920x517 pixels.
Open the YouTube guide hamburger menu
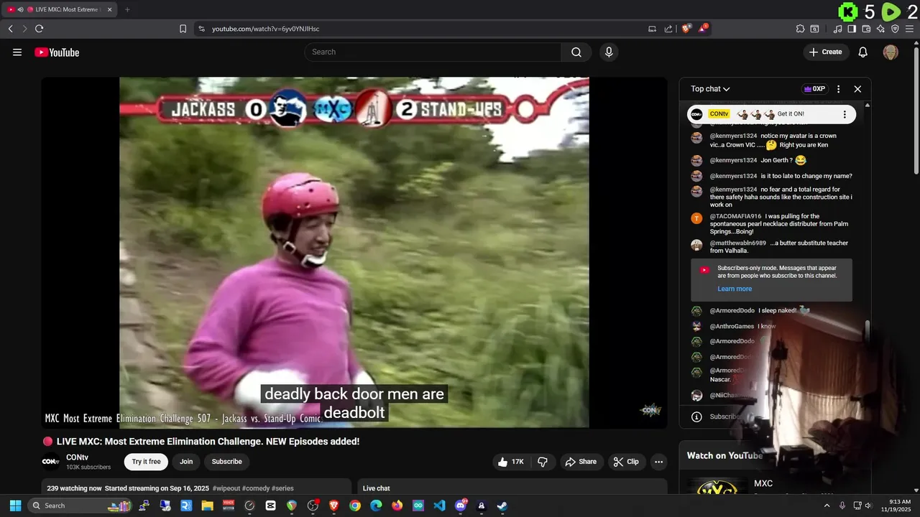17,52
